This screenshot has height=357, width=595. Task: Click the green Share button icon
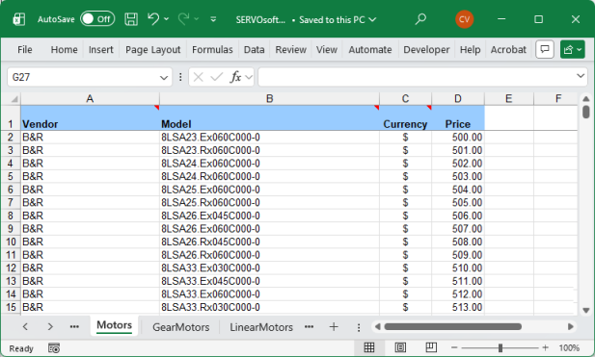coord(572,49)
